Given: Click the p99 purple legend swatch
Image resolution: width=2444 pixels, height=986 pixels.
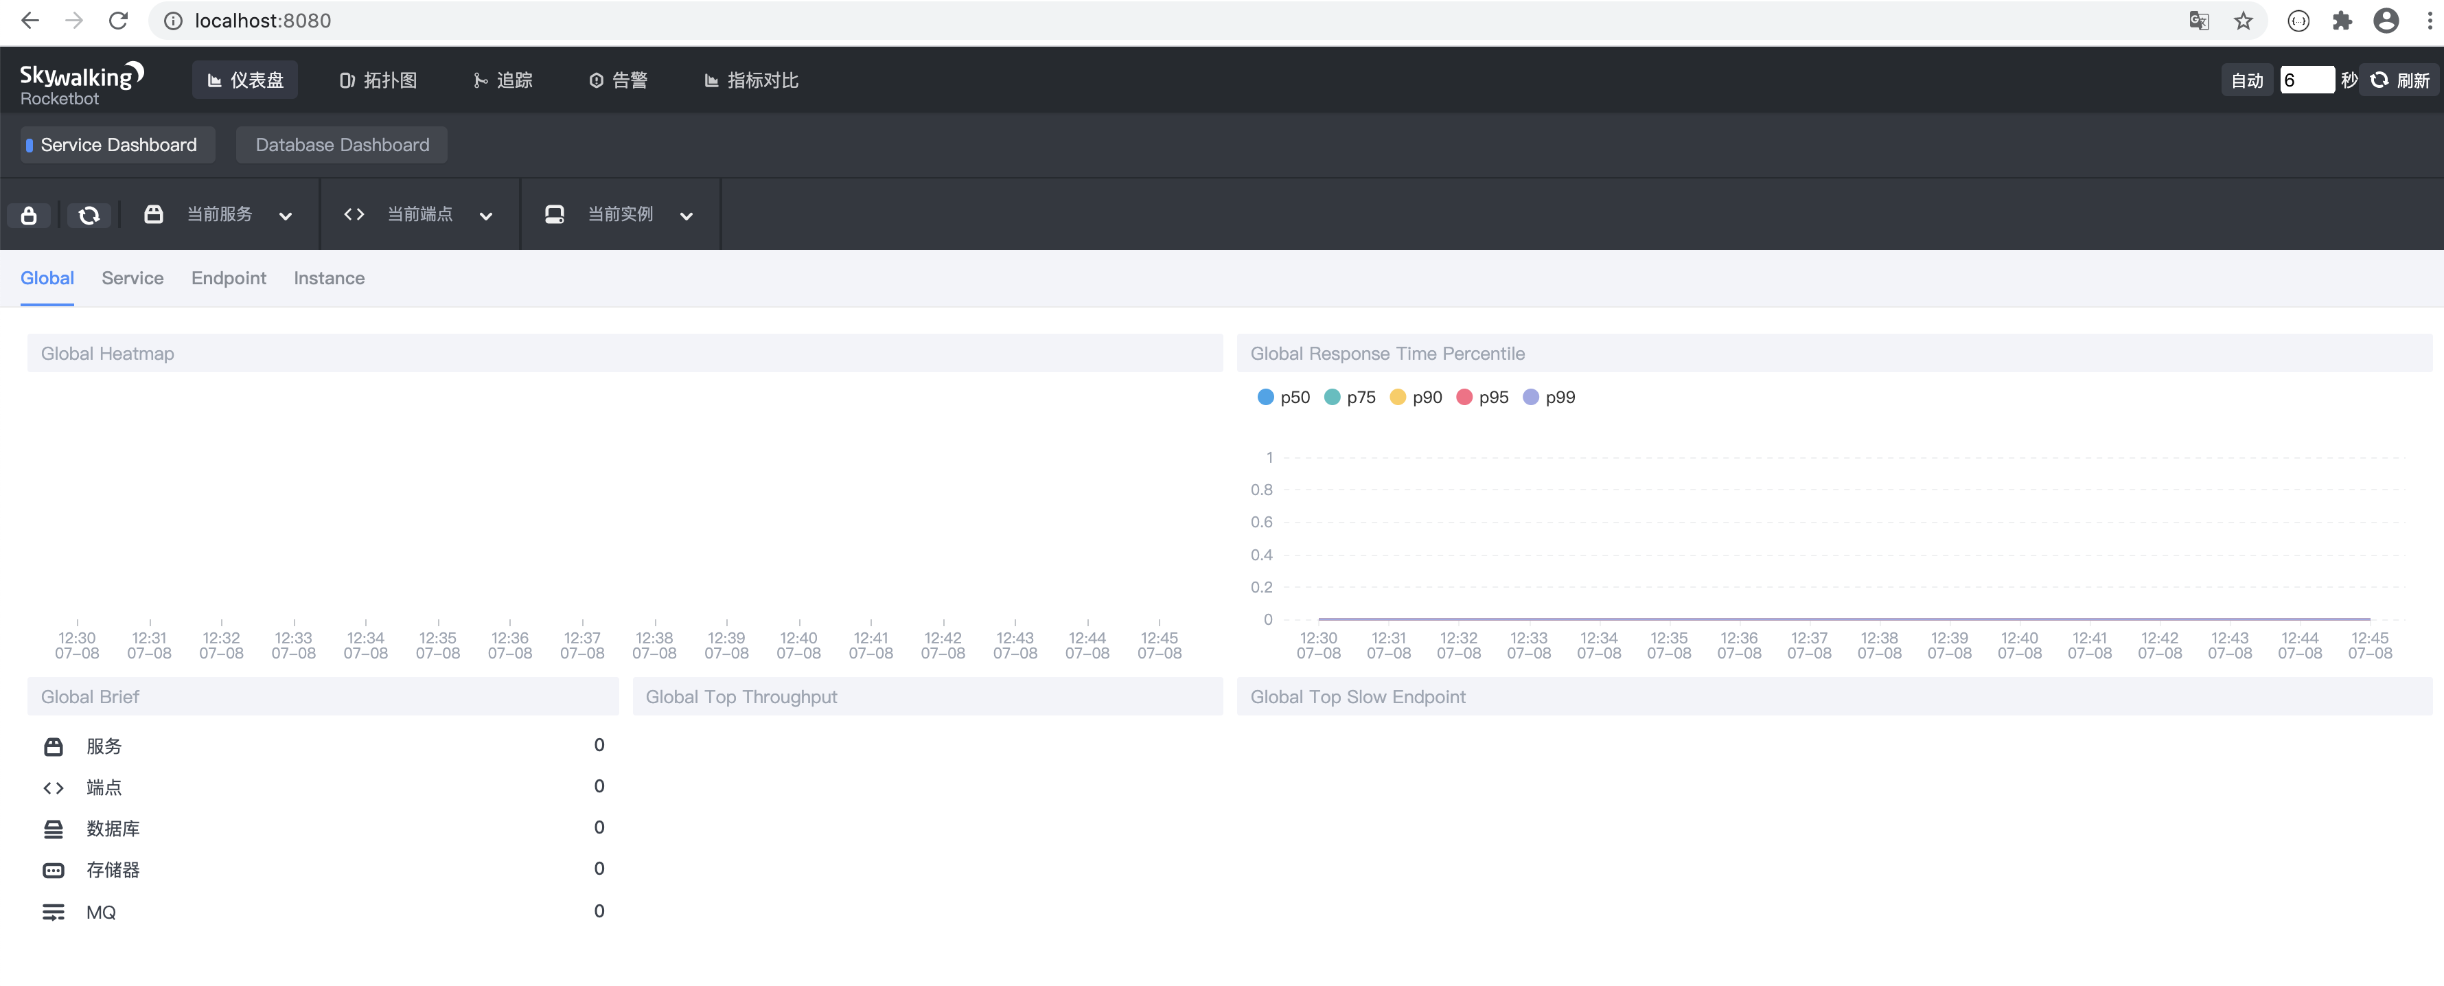Looking at the screenshot, I should click(x=1530, y=397).
